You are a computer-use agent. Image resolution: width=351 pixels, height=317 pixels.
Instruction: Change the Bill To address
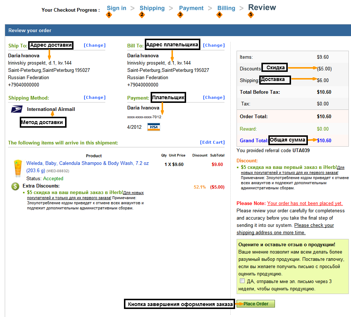(x=214, y=45)
